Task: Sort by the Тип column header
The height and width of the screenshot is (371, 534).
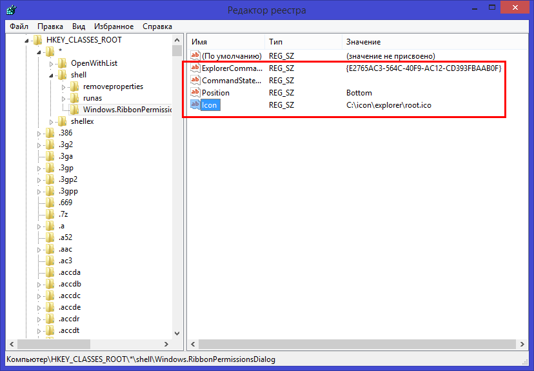Action: (x=303, y=42)
